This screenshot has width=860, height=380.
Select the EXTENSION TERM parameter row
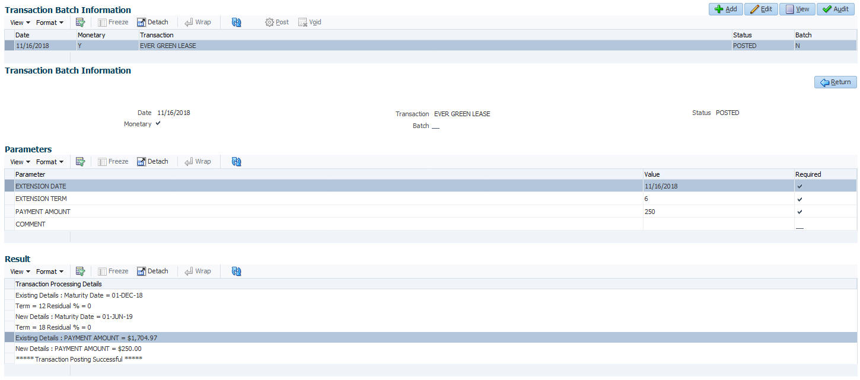(x=431, y=199)
